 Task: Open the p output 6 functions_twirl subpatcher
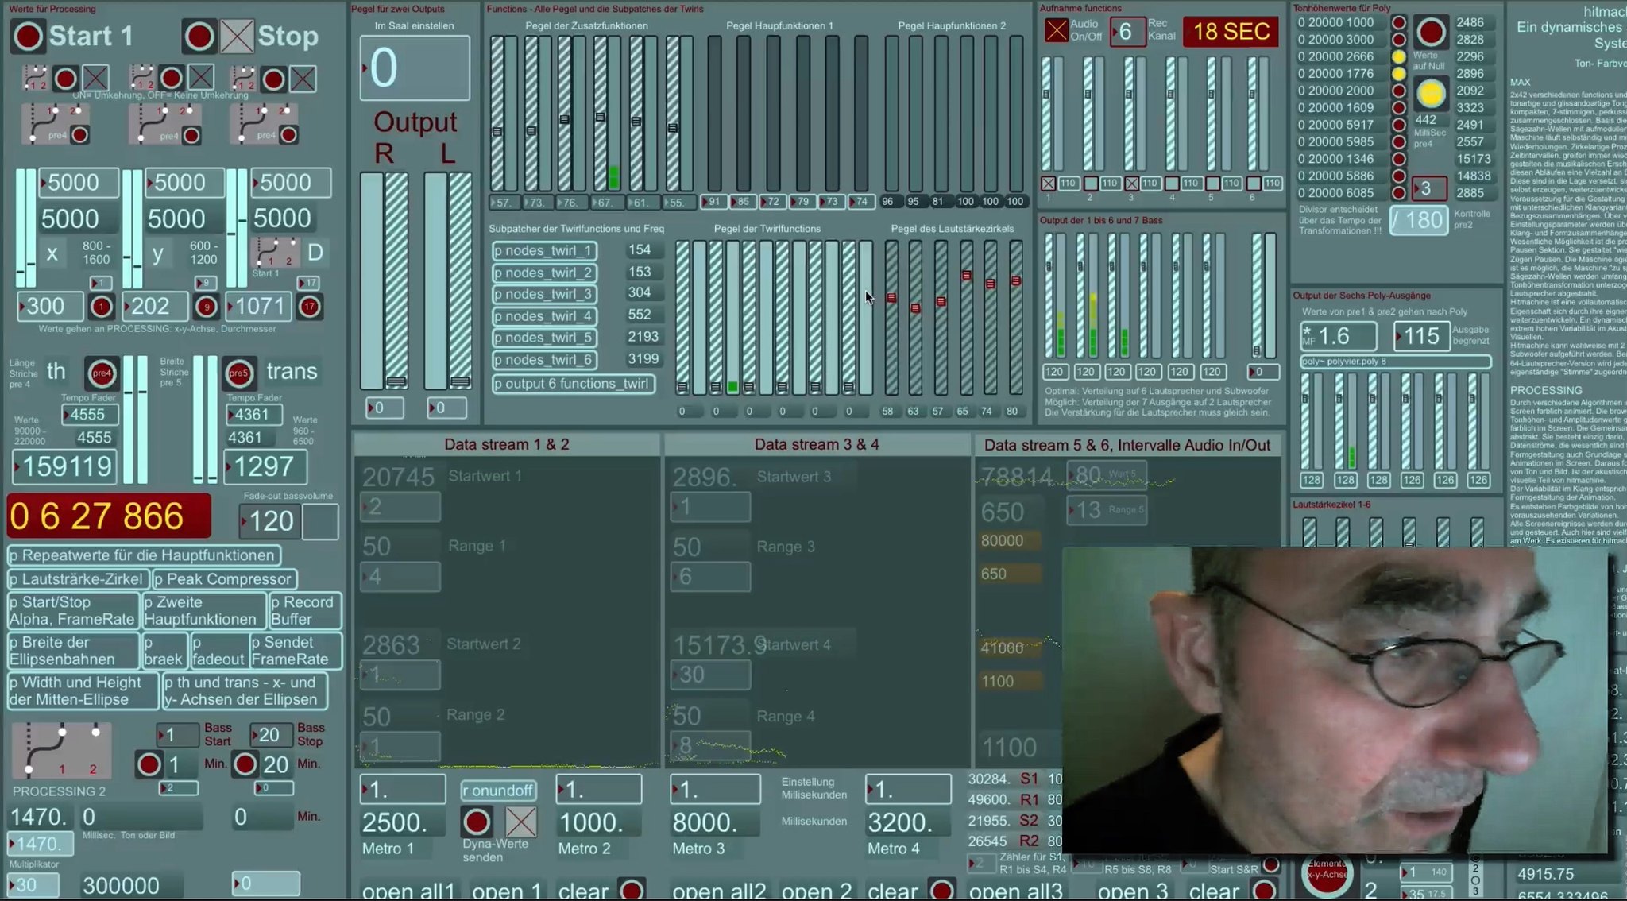[x=574, y=384]
